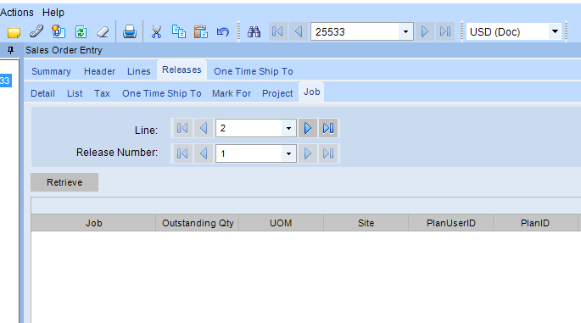Go to next Release Number
Image resolution: width=581 pixels, height=323 pixels.
[x=308, y=153]
